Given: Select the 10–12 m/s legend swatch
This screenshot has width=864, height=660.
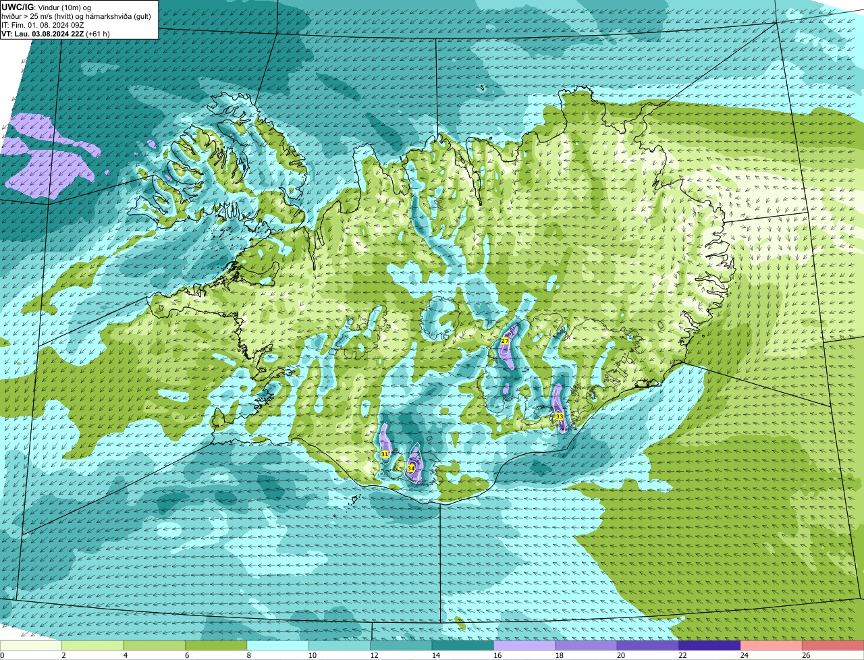Looking at the screenshot, I should 340,645.
